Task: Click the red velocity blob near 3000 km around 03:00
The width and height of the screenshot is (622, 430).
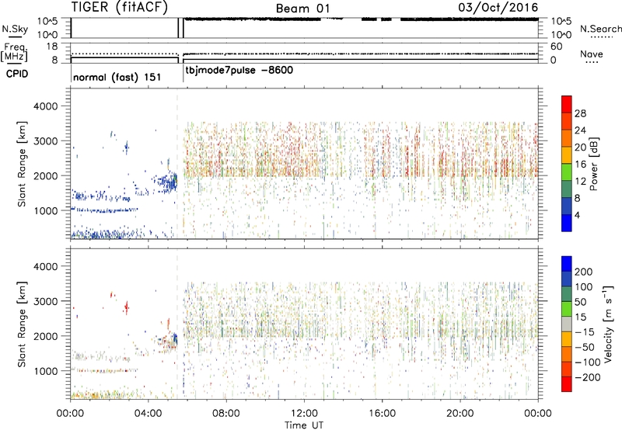Action: click(x=127, y=307)
